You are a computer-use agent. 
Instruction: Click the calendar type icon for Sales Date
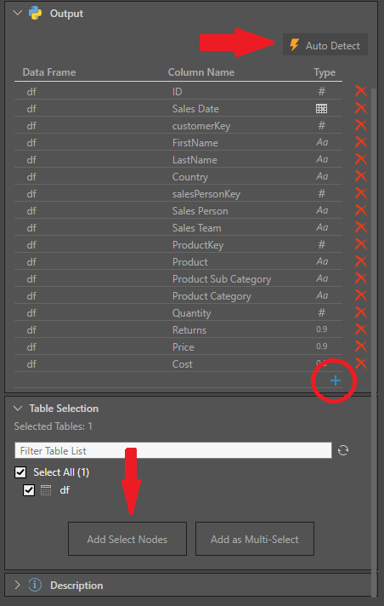click(321, 109)
